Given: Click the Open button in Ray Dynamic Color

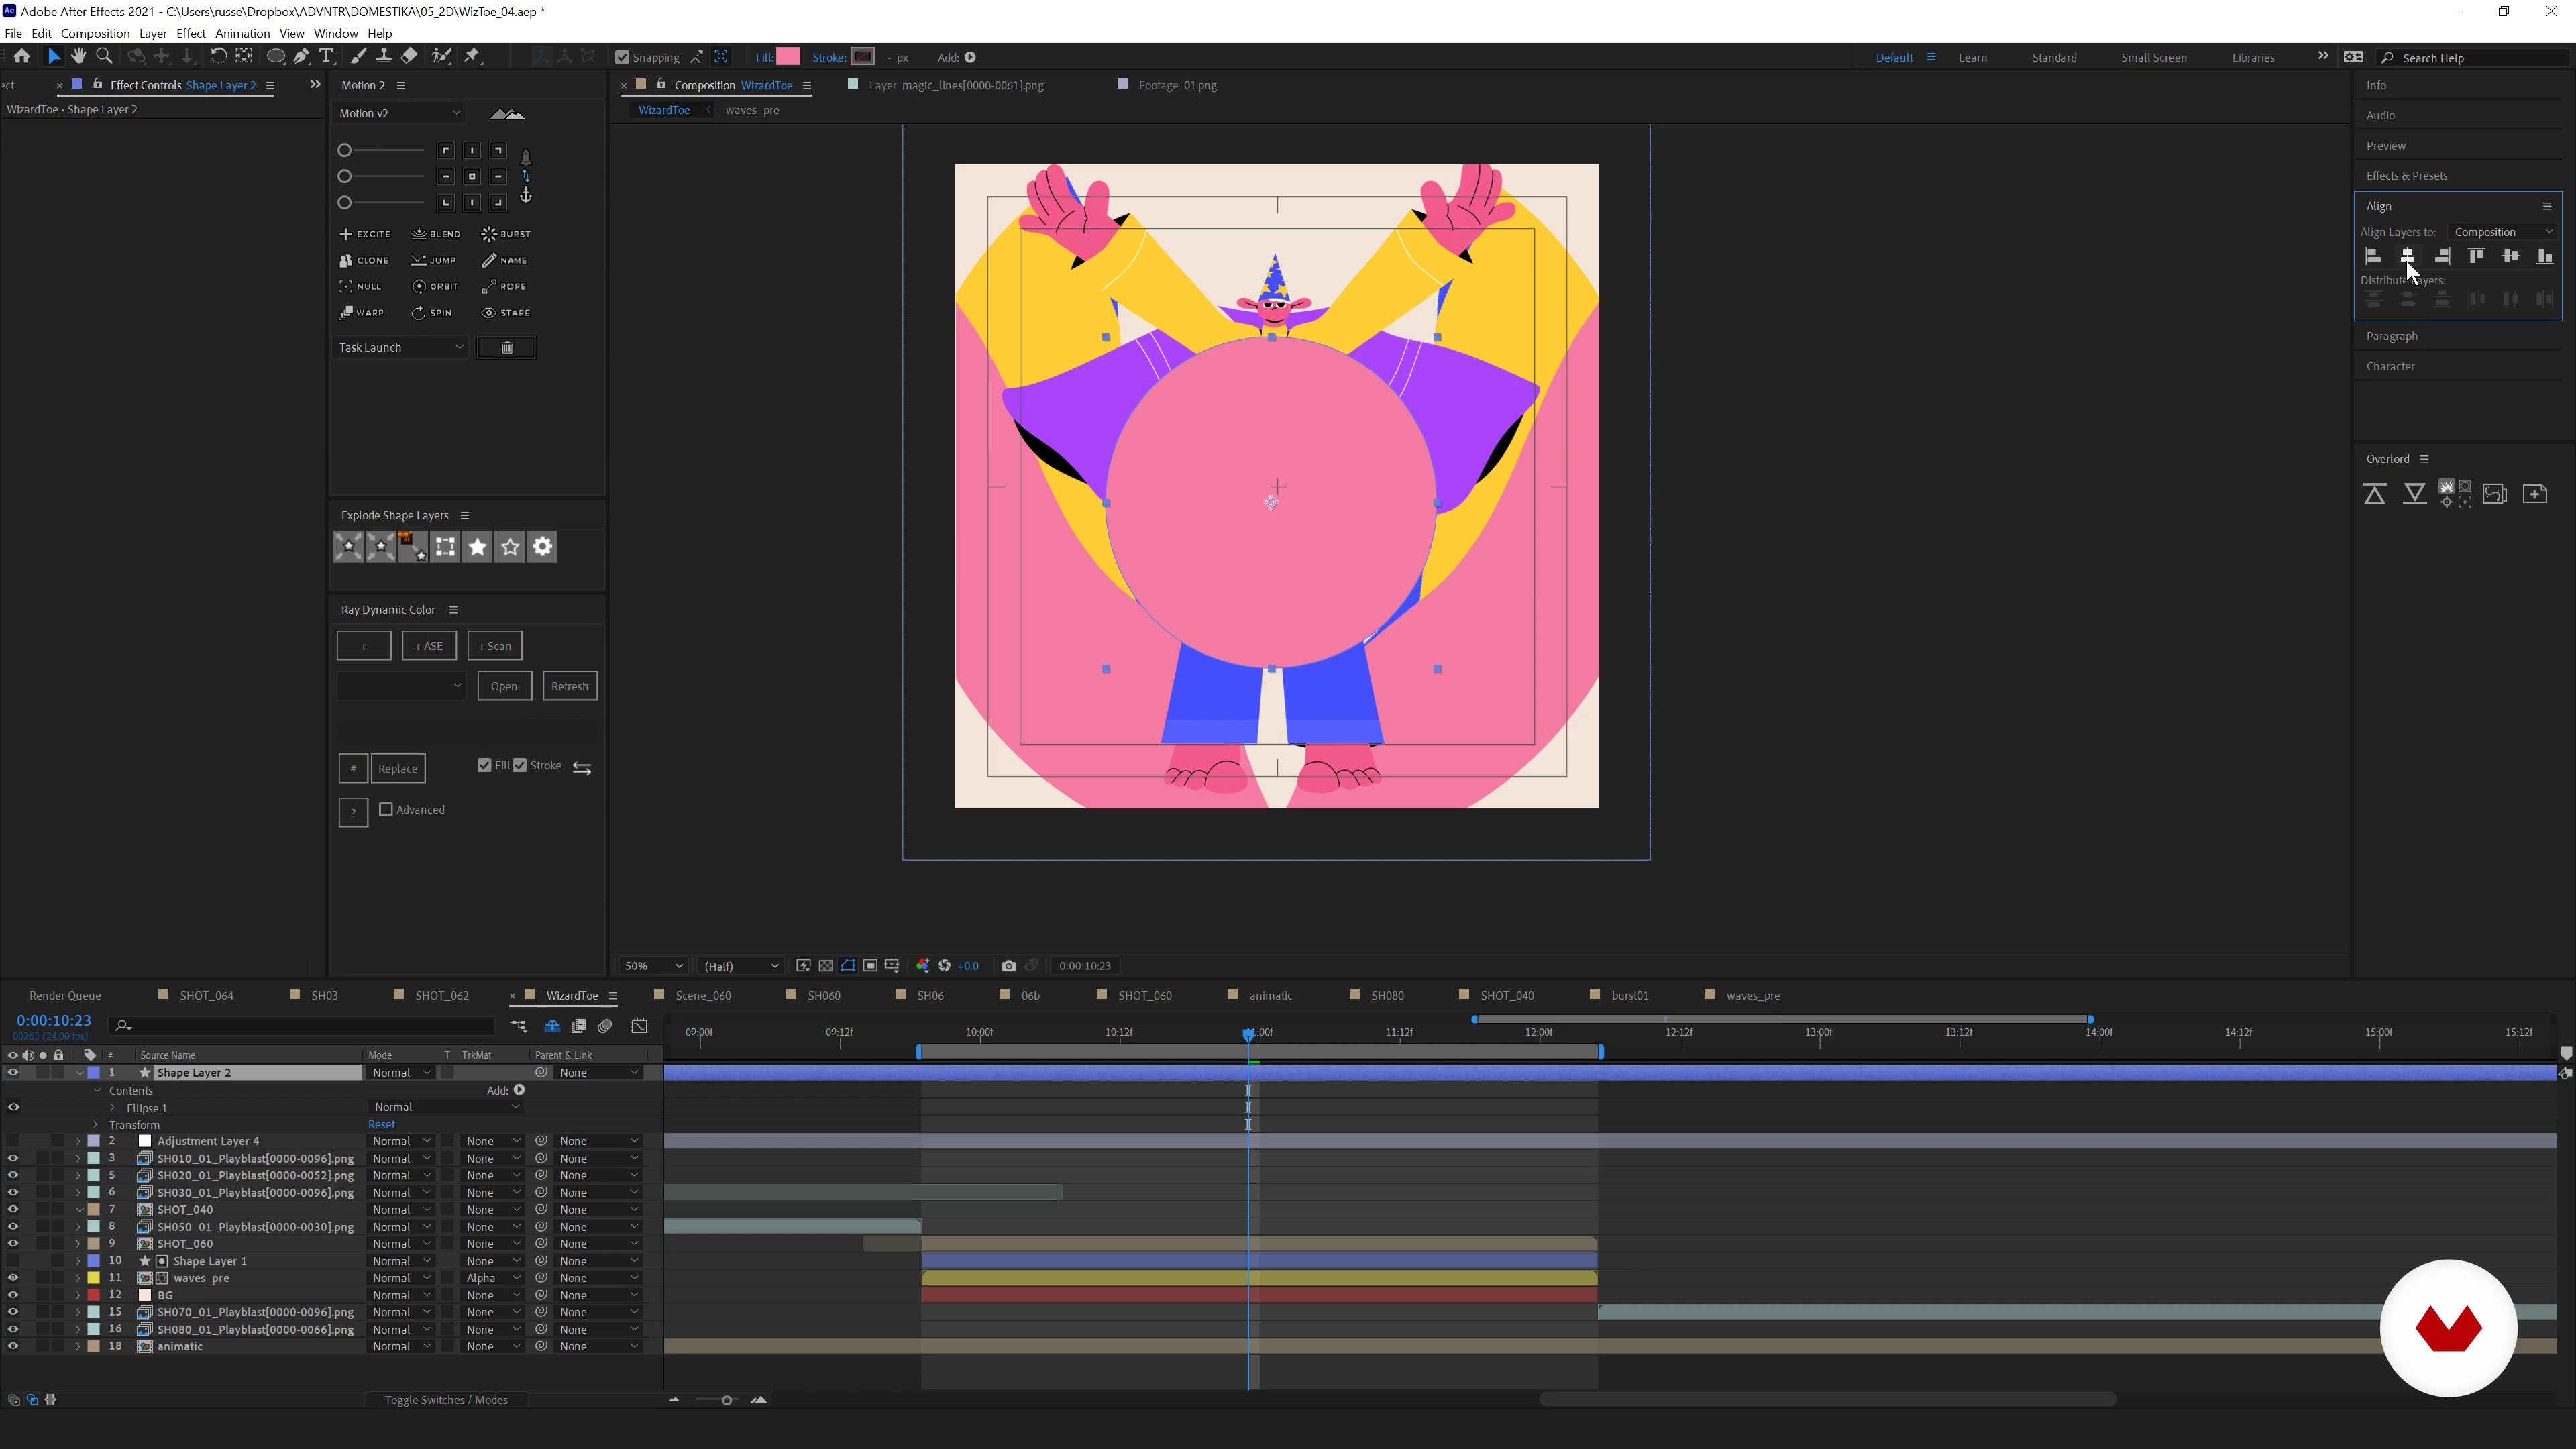Looking at the screenshot, I should (504, 686).
